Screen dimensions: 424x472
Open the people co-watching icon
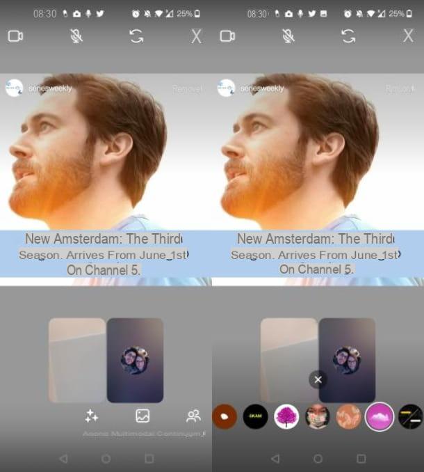tap(193, 416)
